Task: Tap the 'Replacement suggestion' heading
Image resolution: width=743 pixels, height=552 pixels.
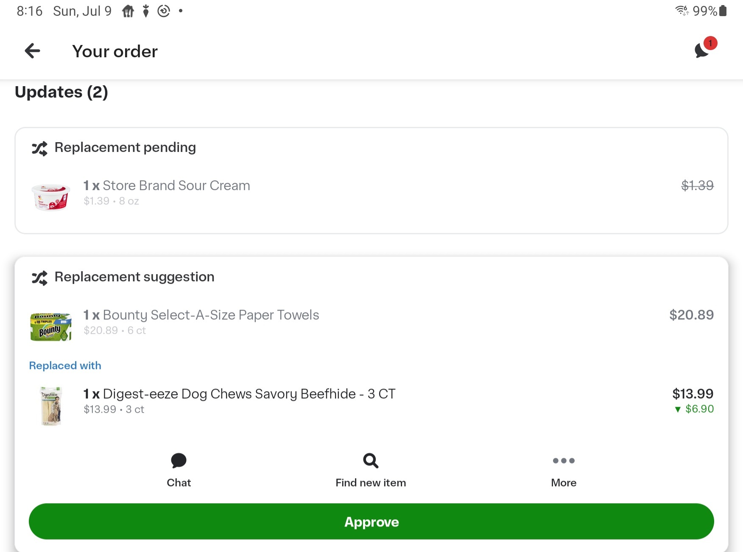Action: [134, 277]
